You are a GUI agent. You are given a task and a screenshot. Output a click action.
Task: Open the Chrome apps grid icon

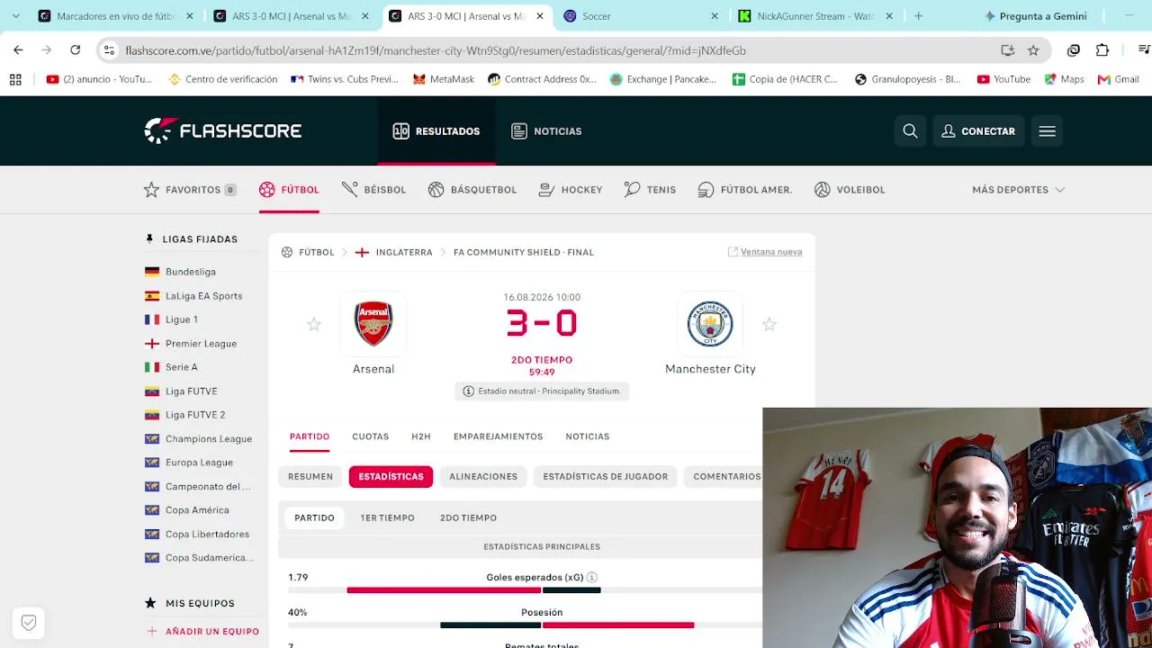tap(15, 79)
